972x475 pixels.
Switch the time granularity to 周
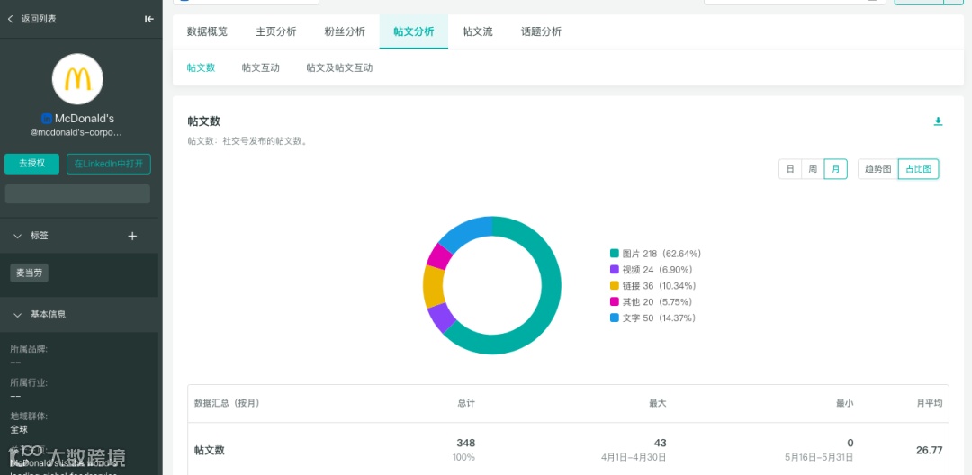click(813, 169)
